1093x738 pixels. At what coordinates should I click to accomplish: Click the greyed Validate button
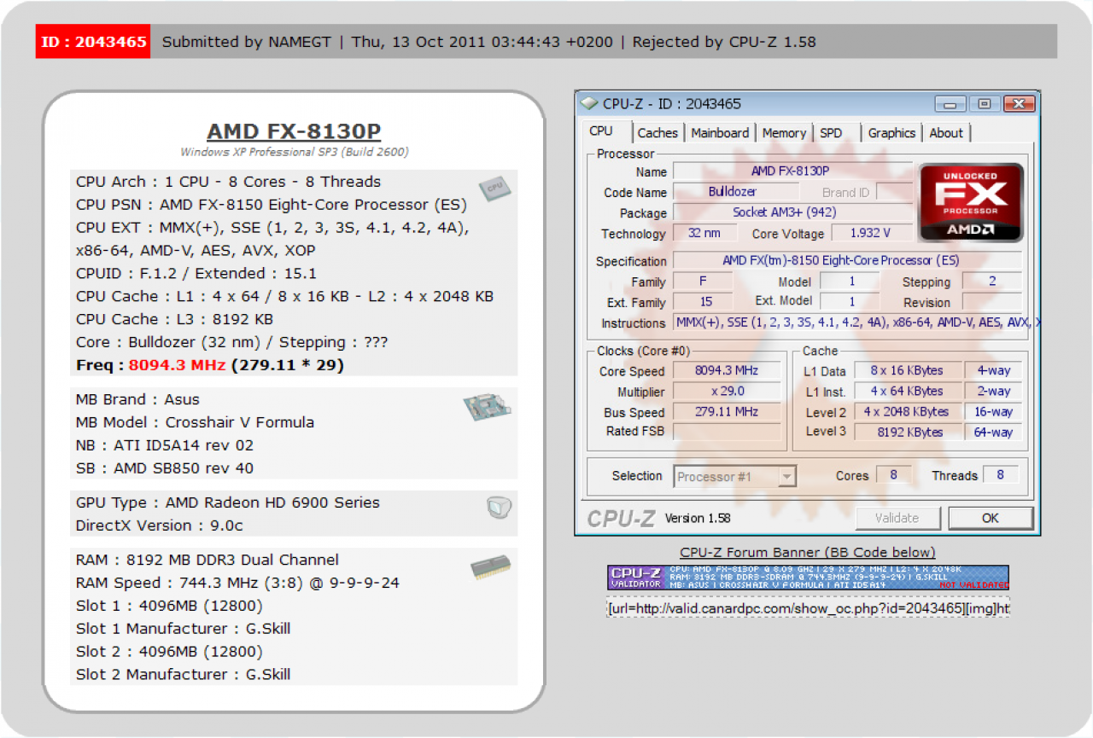click(897, 518)
